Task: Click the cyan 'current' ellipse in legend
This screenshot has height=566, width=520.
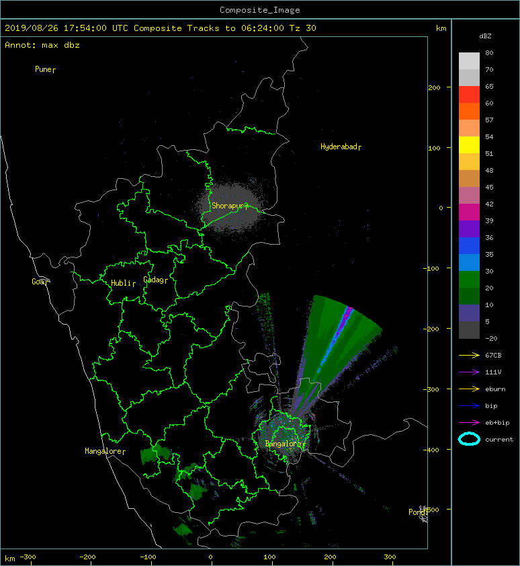Action: coord(469,439)
